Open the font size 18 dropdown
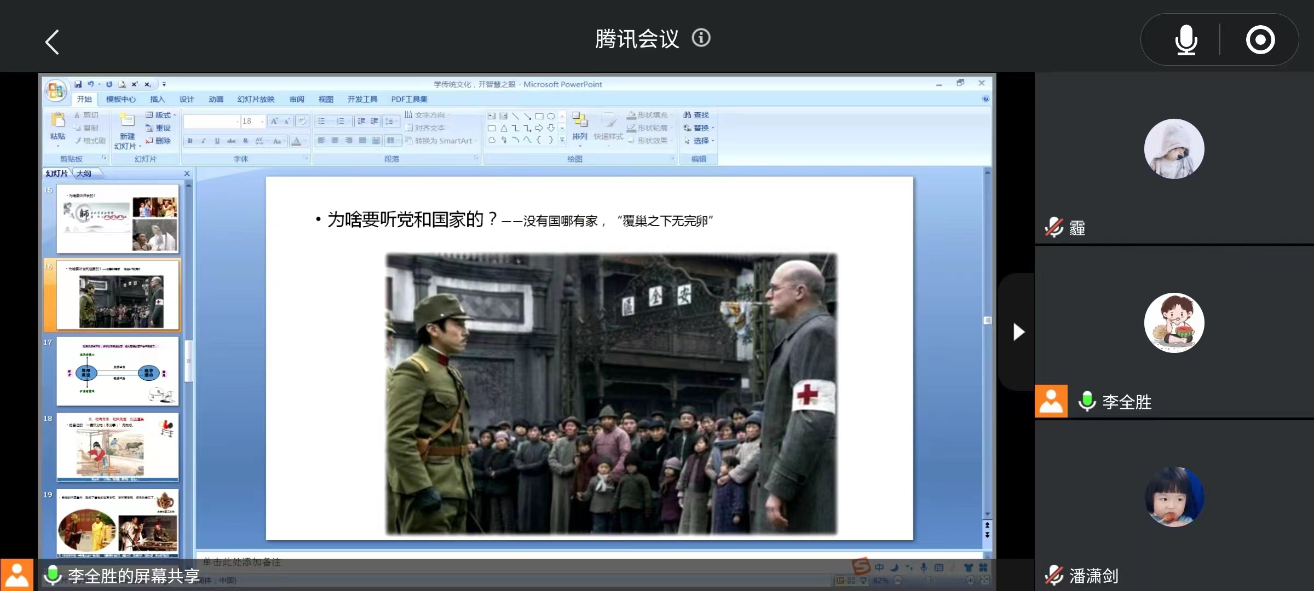This screenshot has width=1314, height=591. [x=263, y=121]
